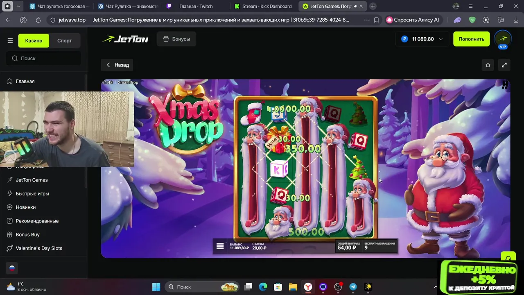Open Telegram from taskbar
The height and width of the screenshot is (295, 524).
pos(353,287)
